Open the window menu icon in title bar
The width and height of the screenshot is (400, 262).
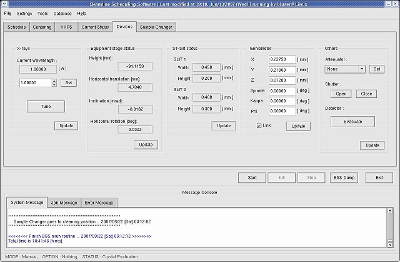coord(4,4)
